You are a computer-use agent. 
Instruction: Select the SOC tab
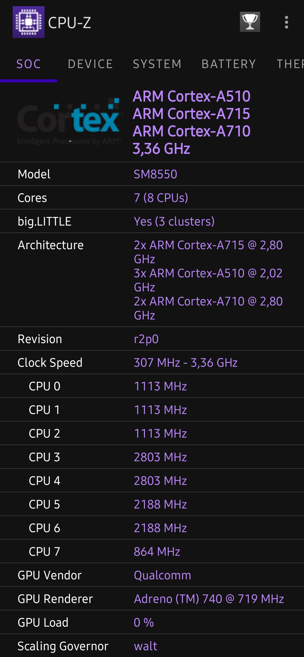click(x=29, y=64)
